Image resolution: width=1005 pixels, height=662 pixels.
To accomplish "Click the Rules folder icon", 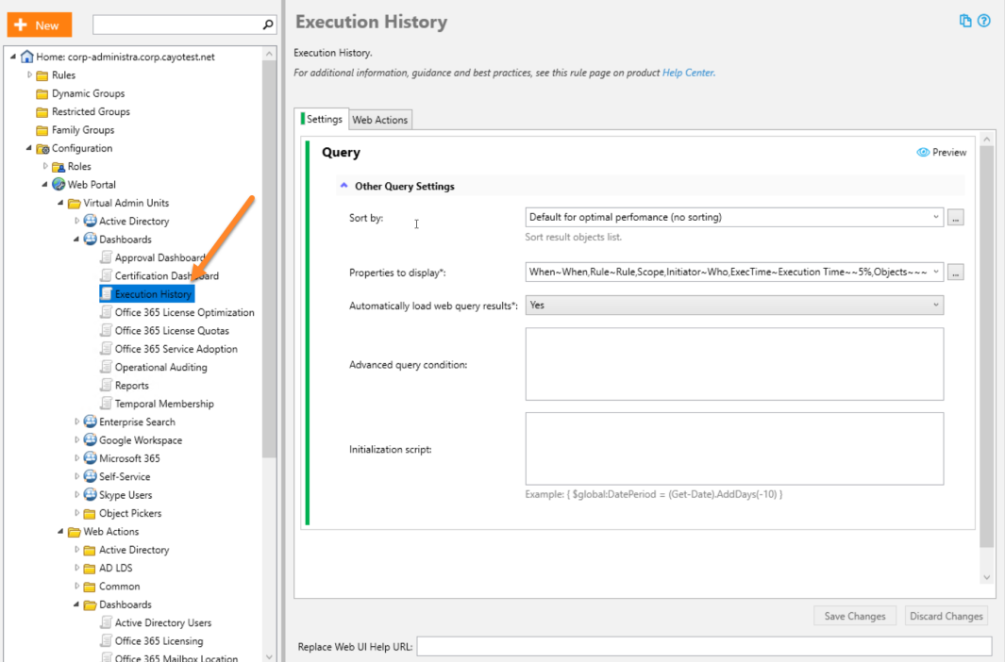I will pos(42,75).
